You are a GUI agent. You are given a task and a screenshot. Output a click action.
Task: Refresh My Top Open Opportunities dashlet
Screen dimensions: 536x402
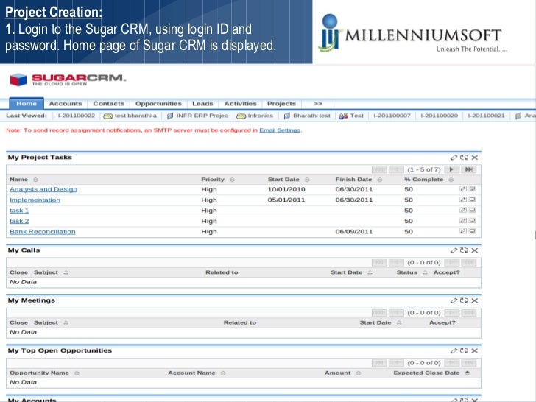tap(464, 350)
